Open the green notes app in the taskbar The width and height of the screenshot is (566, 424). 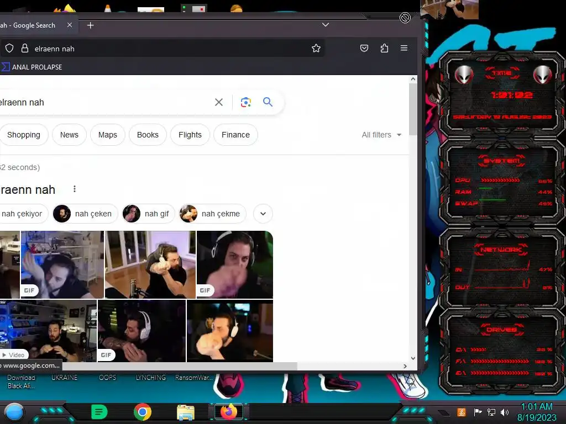99,412
